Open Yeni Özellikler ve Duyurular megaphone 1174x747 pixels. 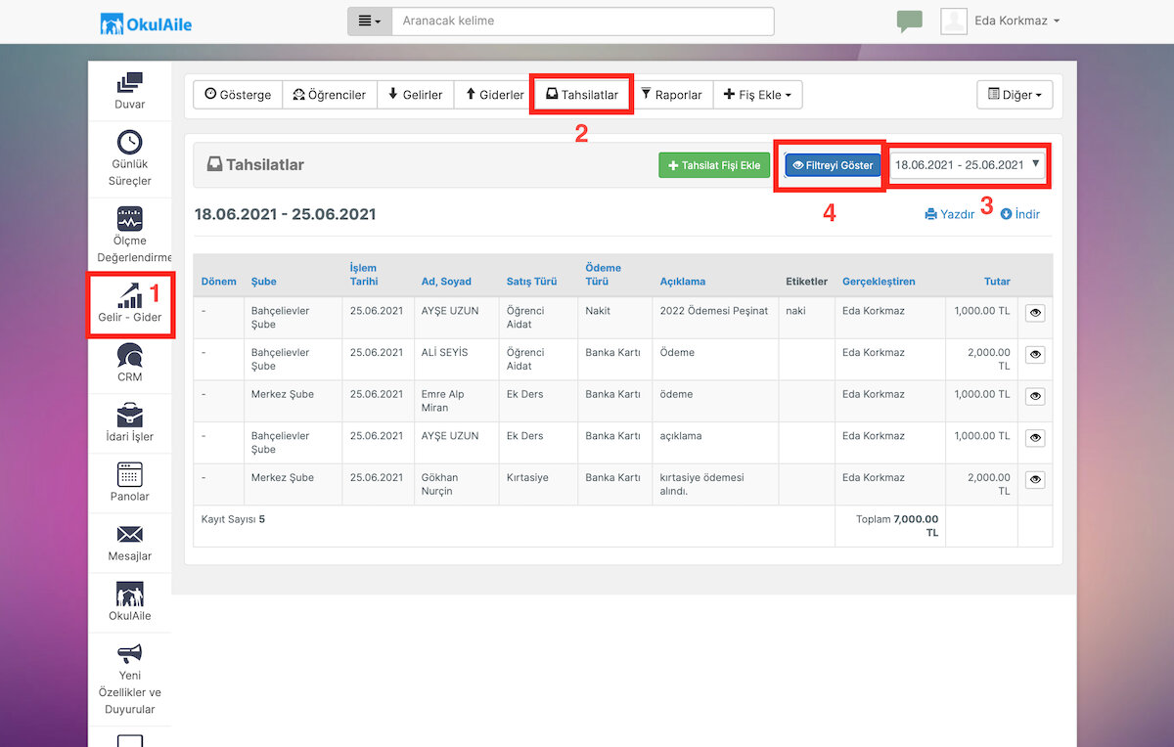coord(129,653)
